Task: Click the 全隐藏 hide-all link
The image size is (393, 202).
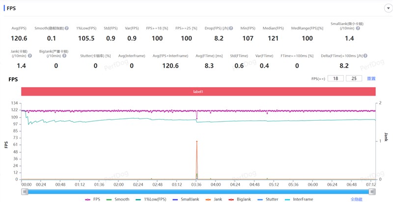Action: 357,200
